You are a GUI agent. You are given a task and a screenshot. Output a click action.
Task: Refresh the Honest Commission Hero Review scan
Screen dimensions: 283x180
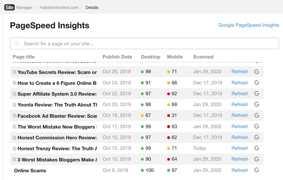coord(240,137)
